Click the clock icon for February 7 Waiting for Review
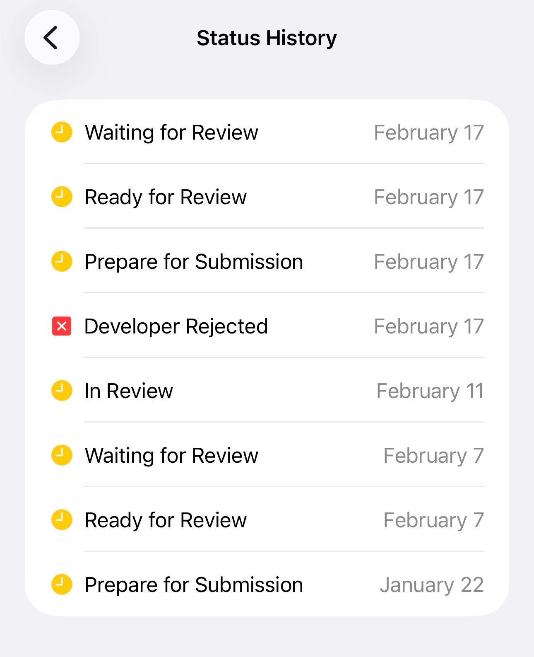534x657 pixels. pyautogui.click(x=62, y=455)
